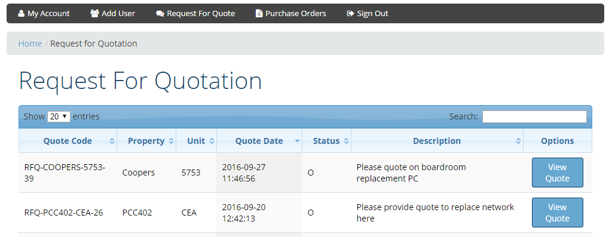Screen dimensions: 615x237
Task: Sort by Property column sort arrows
Action: click(171, 141)
